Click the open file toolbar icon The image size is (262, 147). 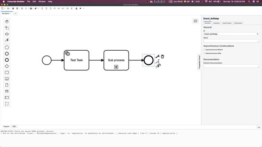coord(8,8)
